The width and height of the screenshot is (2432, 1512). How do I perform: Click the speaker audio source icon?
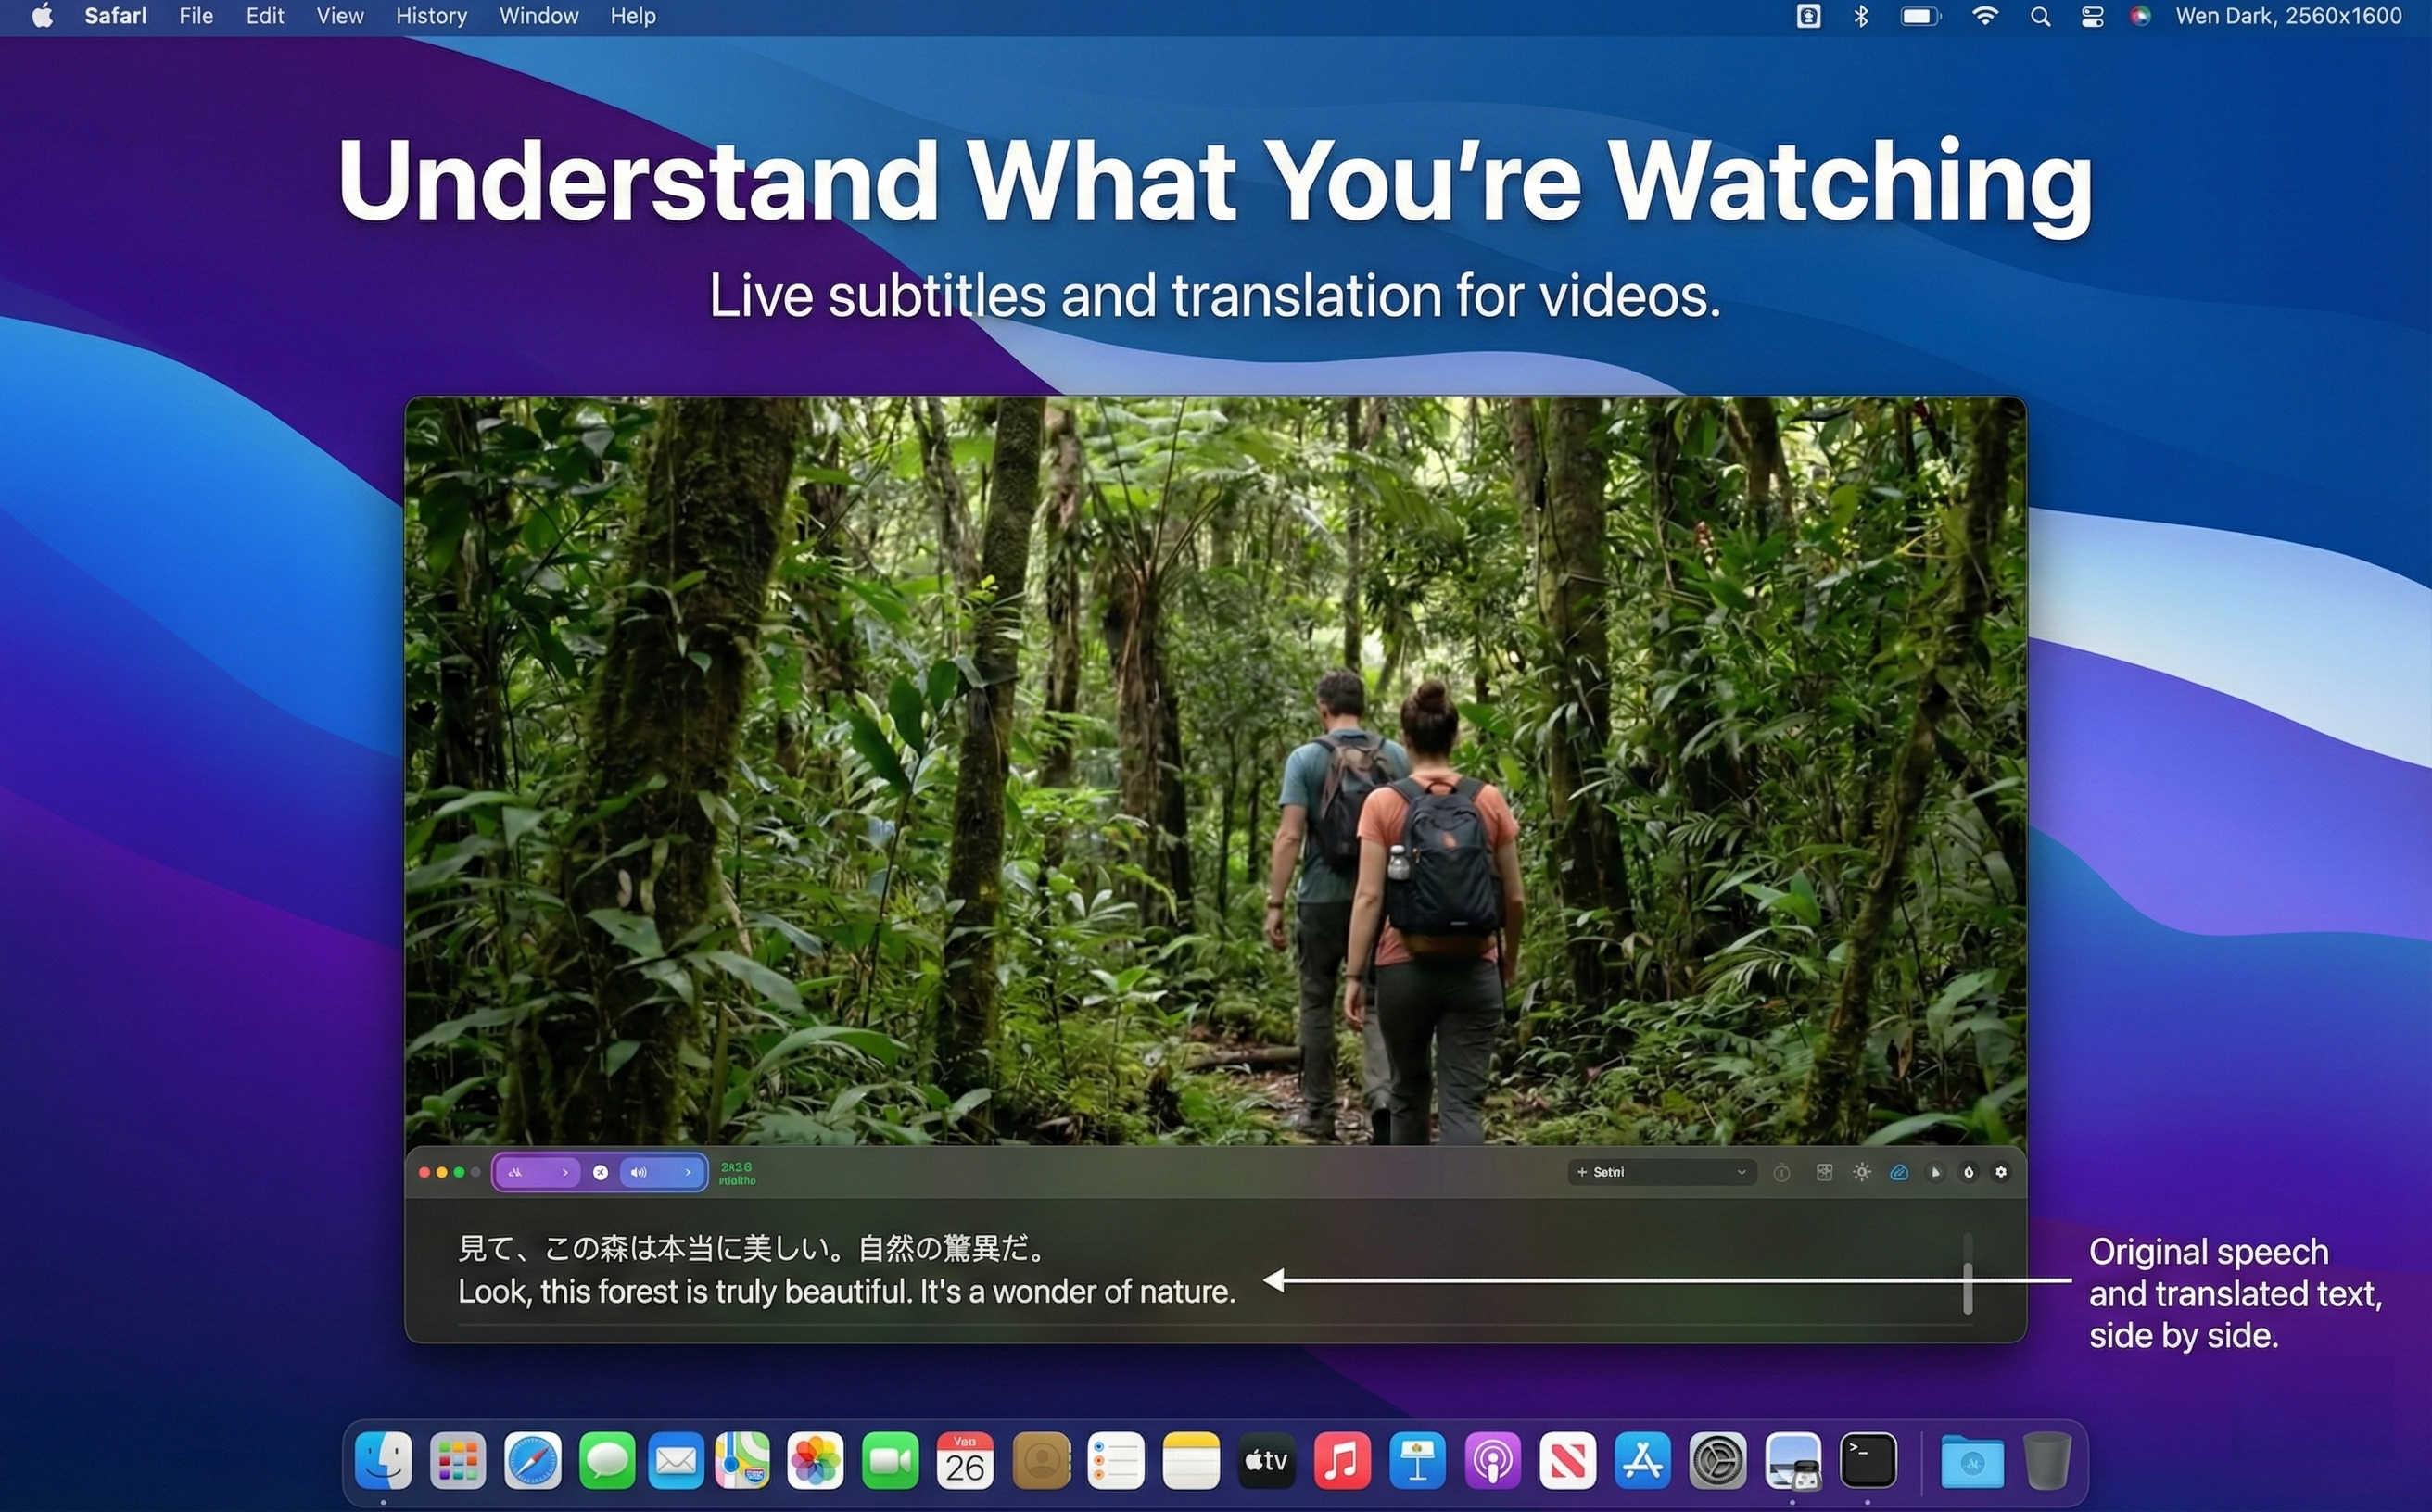click(639, 1172)
